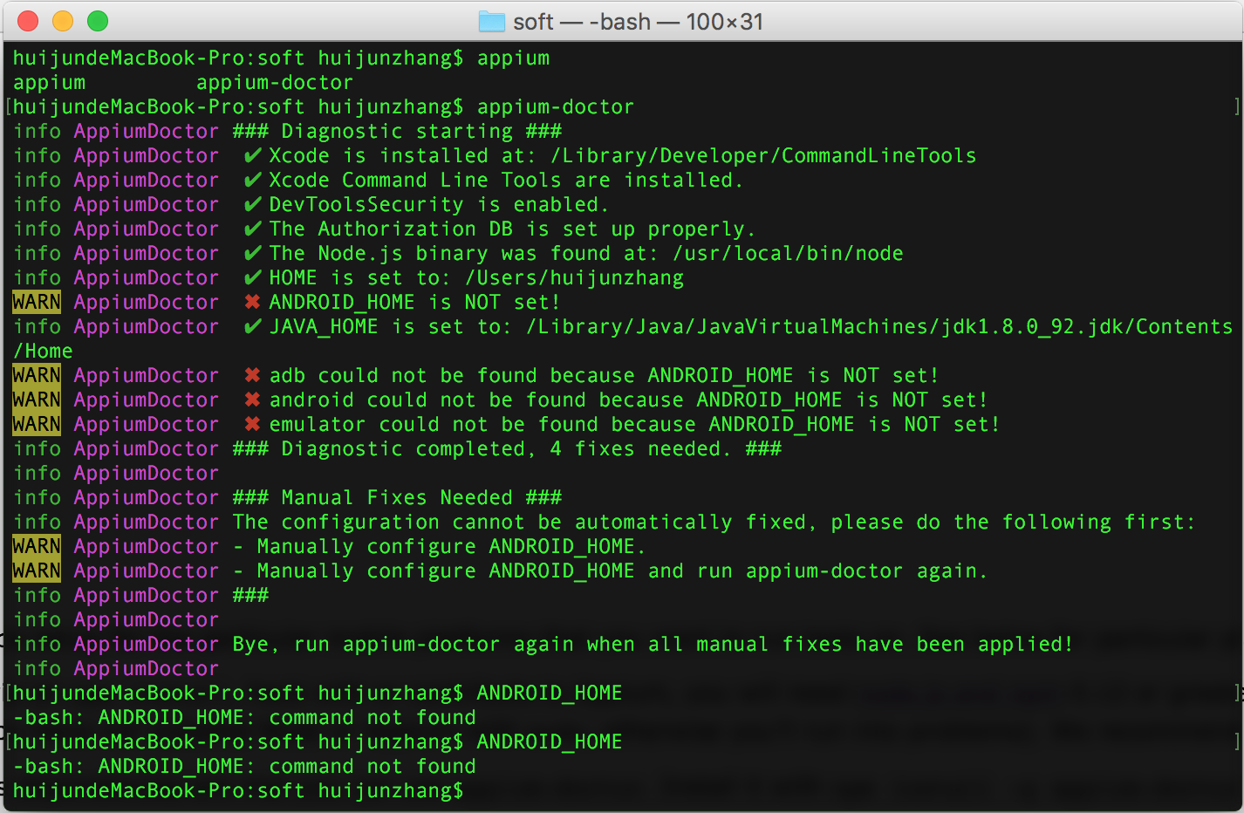Screen dimensions: 1244x813
Task: Click '### Manual Fixes Needed ###' text
Action: coord(397,497)
